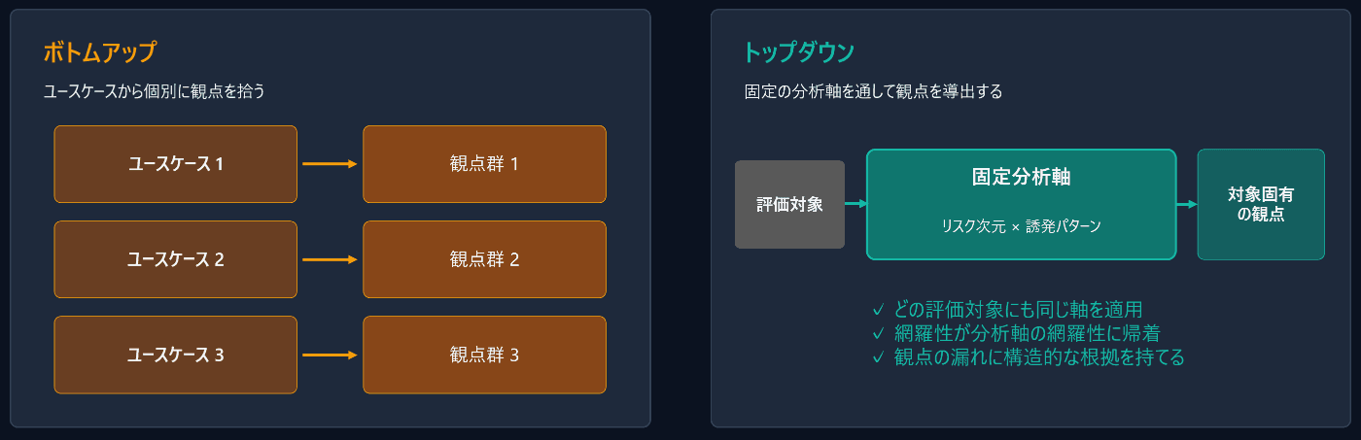Screen dimensions: 1361x440
Task: Click the checkmark beside 網羅性が分析軸の網羅性に帰着
Action: click(x=879, y=334)
